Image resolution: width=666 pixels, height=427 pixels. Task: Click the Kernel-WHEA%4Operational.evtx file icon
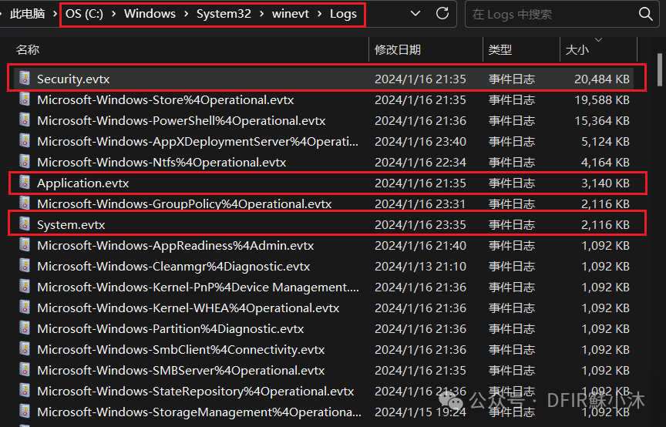click(x=25, y=308)
